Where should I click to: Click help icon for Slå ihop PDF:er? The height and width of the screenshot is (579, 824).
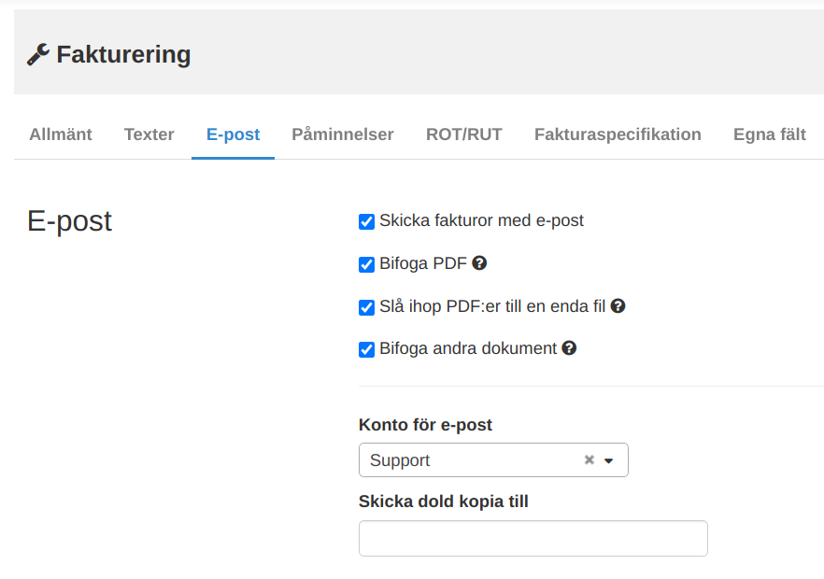coord(618,305)
